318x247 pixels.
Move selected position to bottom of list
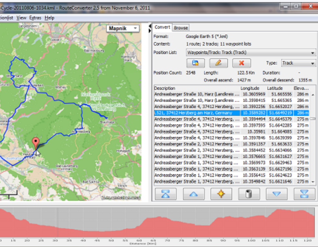[304, 194]
